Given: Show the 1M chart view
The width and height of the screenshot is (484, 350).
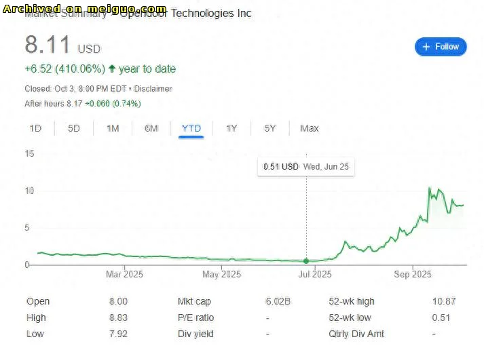Looking at the screenshot, I should click(x=113, y=128).
